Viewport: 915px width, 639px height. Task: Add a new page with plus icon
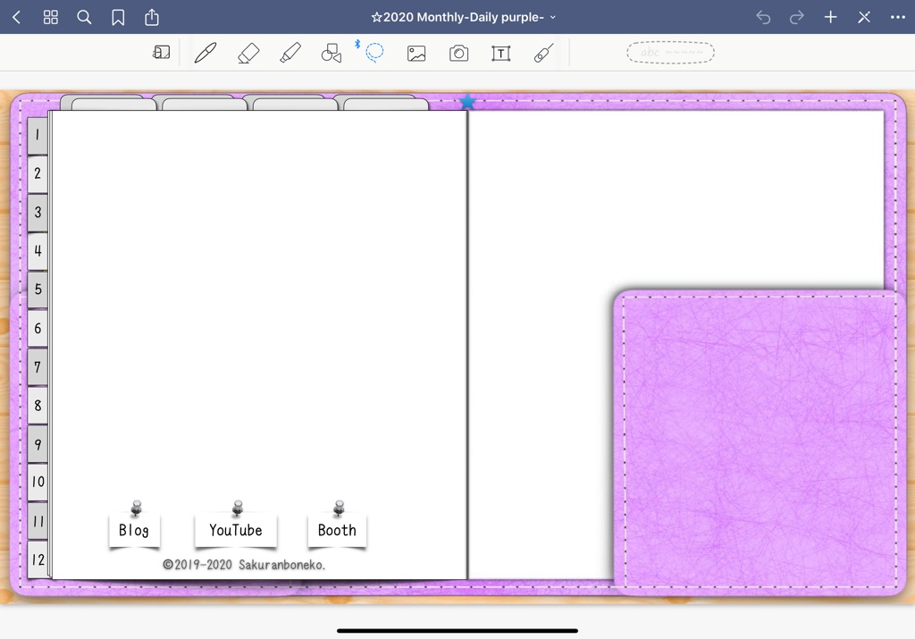click(830, 18)
